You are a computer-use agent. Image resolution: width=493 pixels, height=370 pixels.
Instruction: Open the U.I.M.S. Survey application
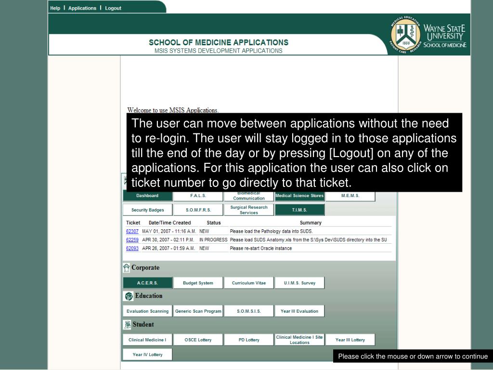[299, 283]
